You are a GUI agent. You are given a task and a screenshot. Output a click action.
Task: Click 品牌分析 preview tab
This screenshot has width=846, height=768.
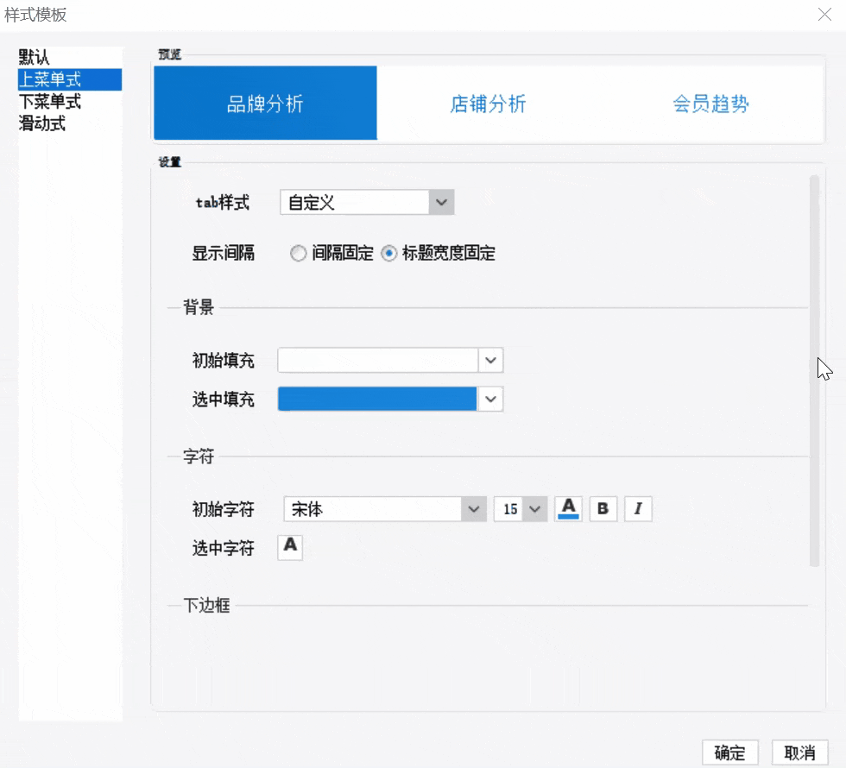click(x=265, y=103)
